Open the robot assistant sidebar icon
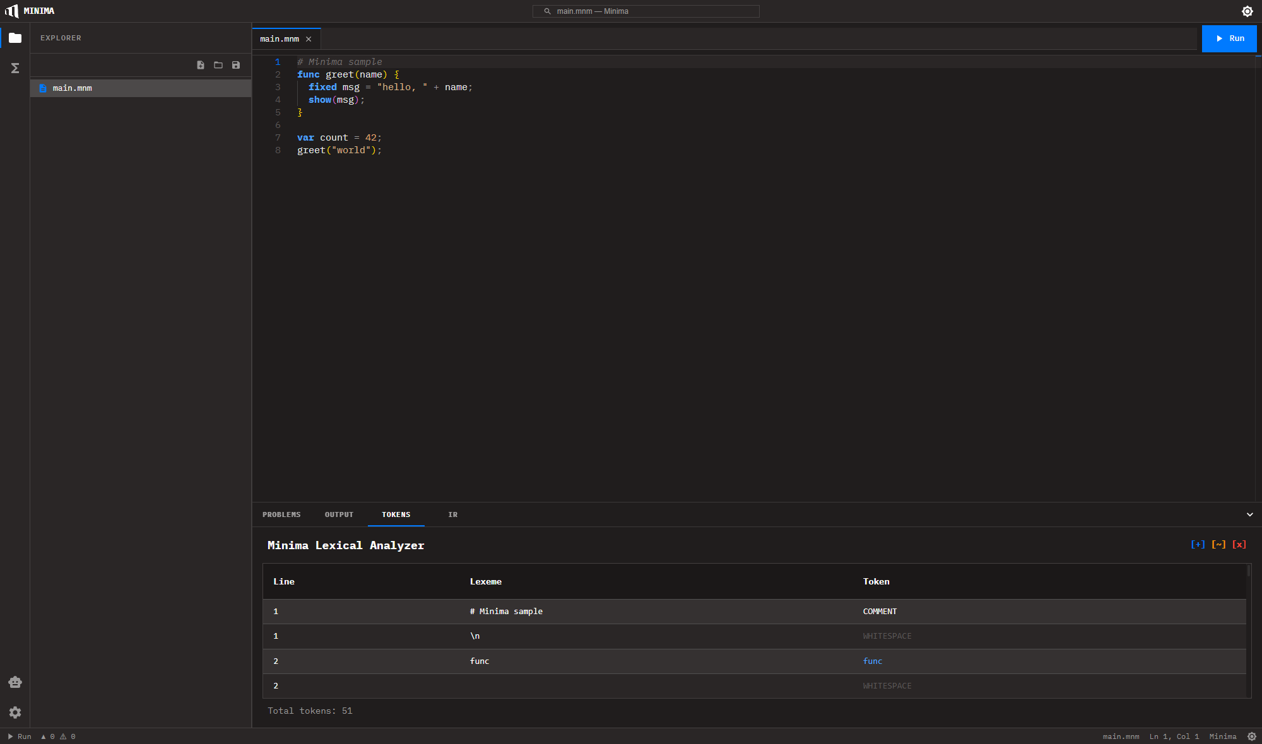Image resolution: width=1262 pixels, height=744 pixels. 15,682
